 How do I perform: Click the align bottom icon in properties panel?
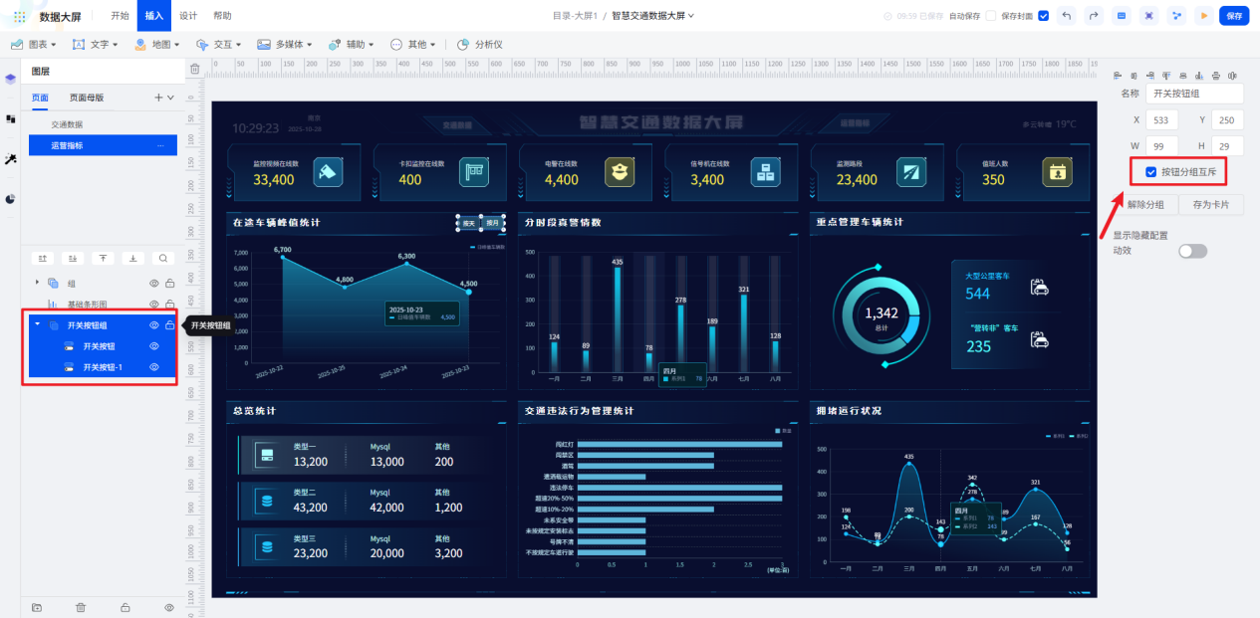pos(1199,76)
